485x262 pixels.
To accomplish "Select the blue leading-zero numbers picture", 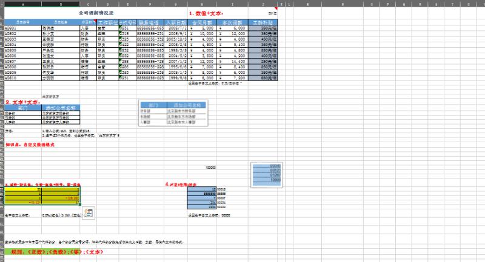I will pyautogui.click(x=267, y=175).
